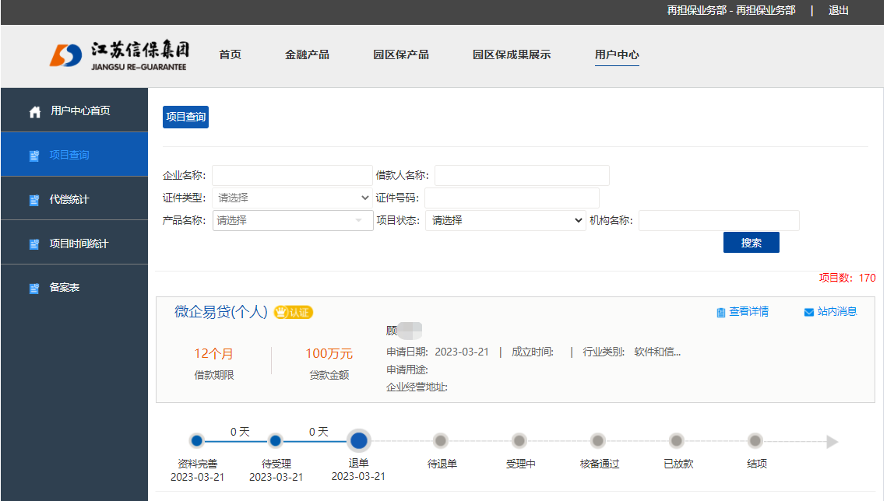This screenshot has height=501, width=887.
Task: Select the 退单 timeline step marker
Action: tap(358, 441)
